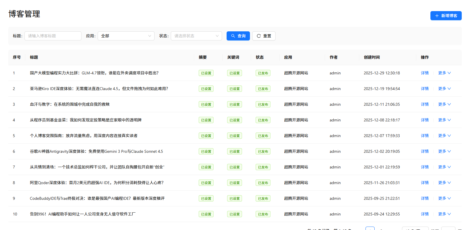Open 详情 for the Antigravity blog post

coord(425,151)
